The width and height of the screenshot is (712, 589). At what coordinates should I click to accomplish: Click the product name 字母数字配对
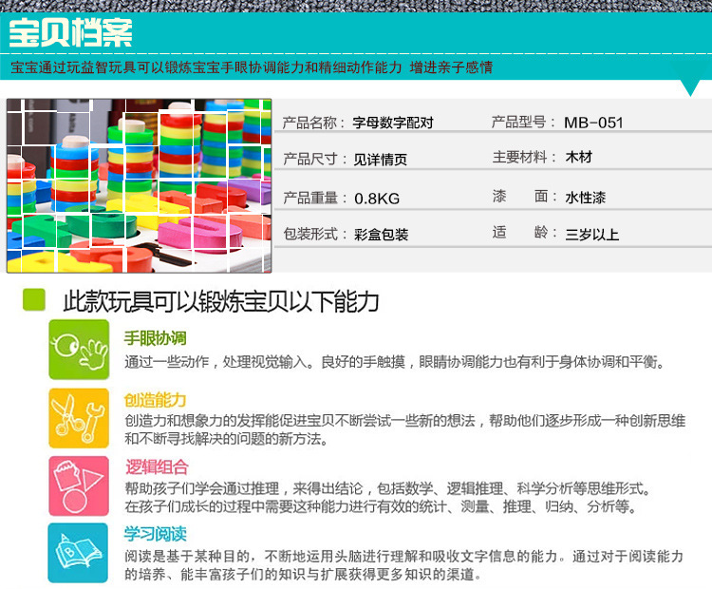(393, 123)
